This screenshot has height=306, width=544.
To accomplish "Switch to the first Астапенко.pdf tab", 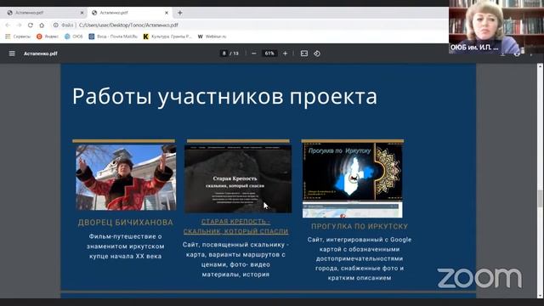I will point(43,13).
